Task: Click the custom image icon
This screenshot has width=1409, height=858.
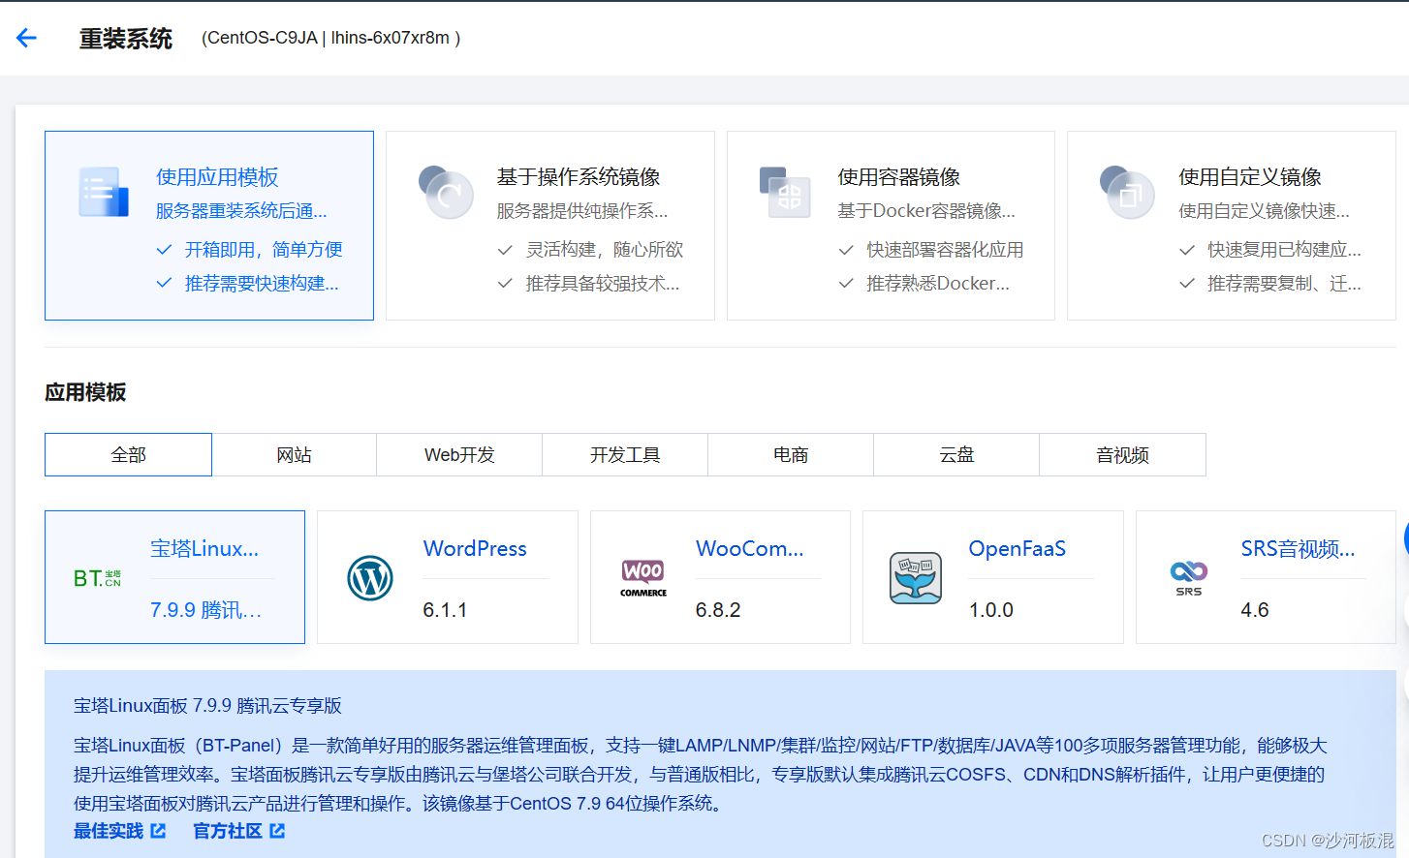Action: click(1127, 192)
